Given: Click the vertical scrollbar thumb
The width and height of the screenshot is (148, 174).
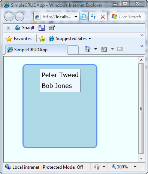Looking at the screenshot, I should click(141, 109).
